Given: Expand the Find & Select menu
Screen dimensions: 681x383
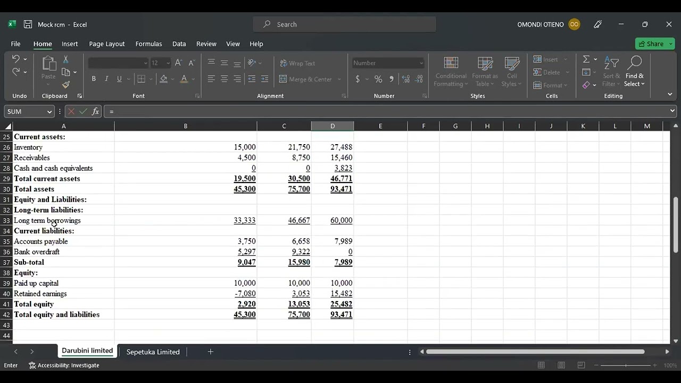Looking at the screenshot, I should 634,72.
